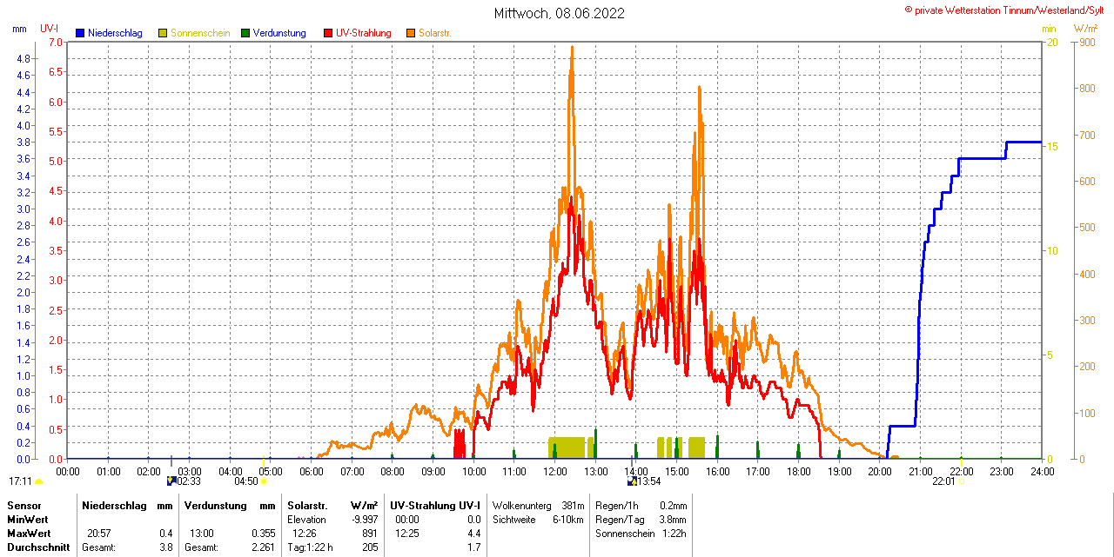Click the Wolkenunterg. value 381m
This screenshot has width=1114, height=557.
coord(574,505)
